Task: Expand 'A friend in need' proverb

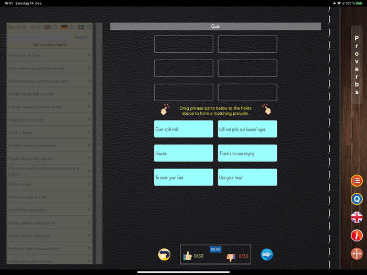Action: click(x=49, y=145)
